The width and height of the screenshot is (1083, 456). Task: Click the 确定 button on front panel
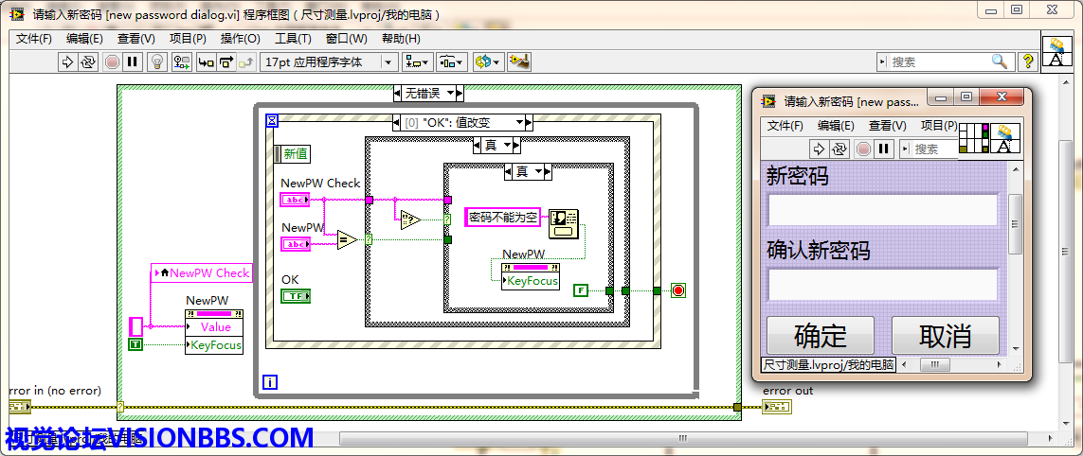click(x=821, y=336)
